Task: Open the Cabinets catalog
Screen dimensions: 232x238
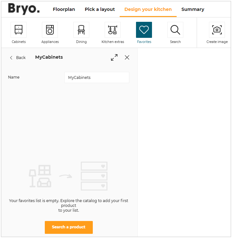Action: (x=19, y=30)
